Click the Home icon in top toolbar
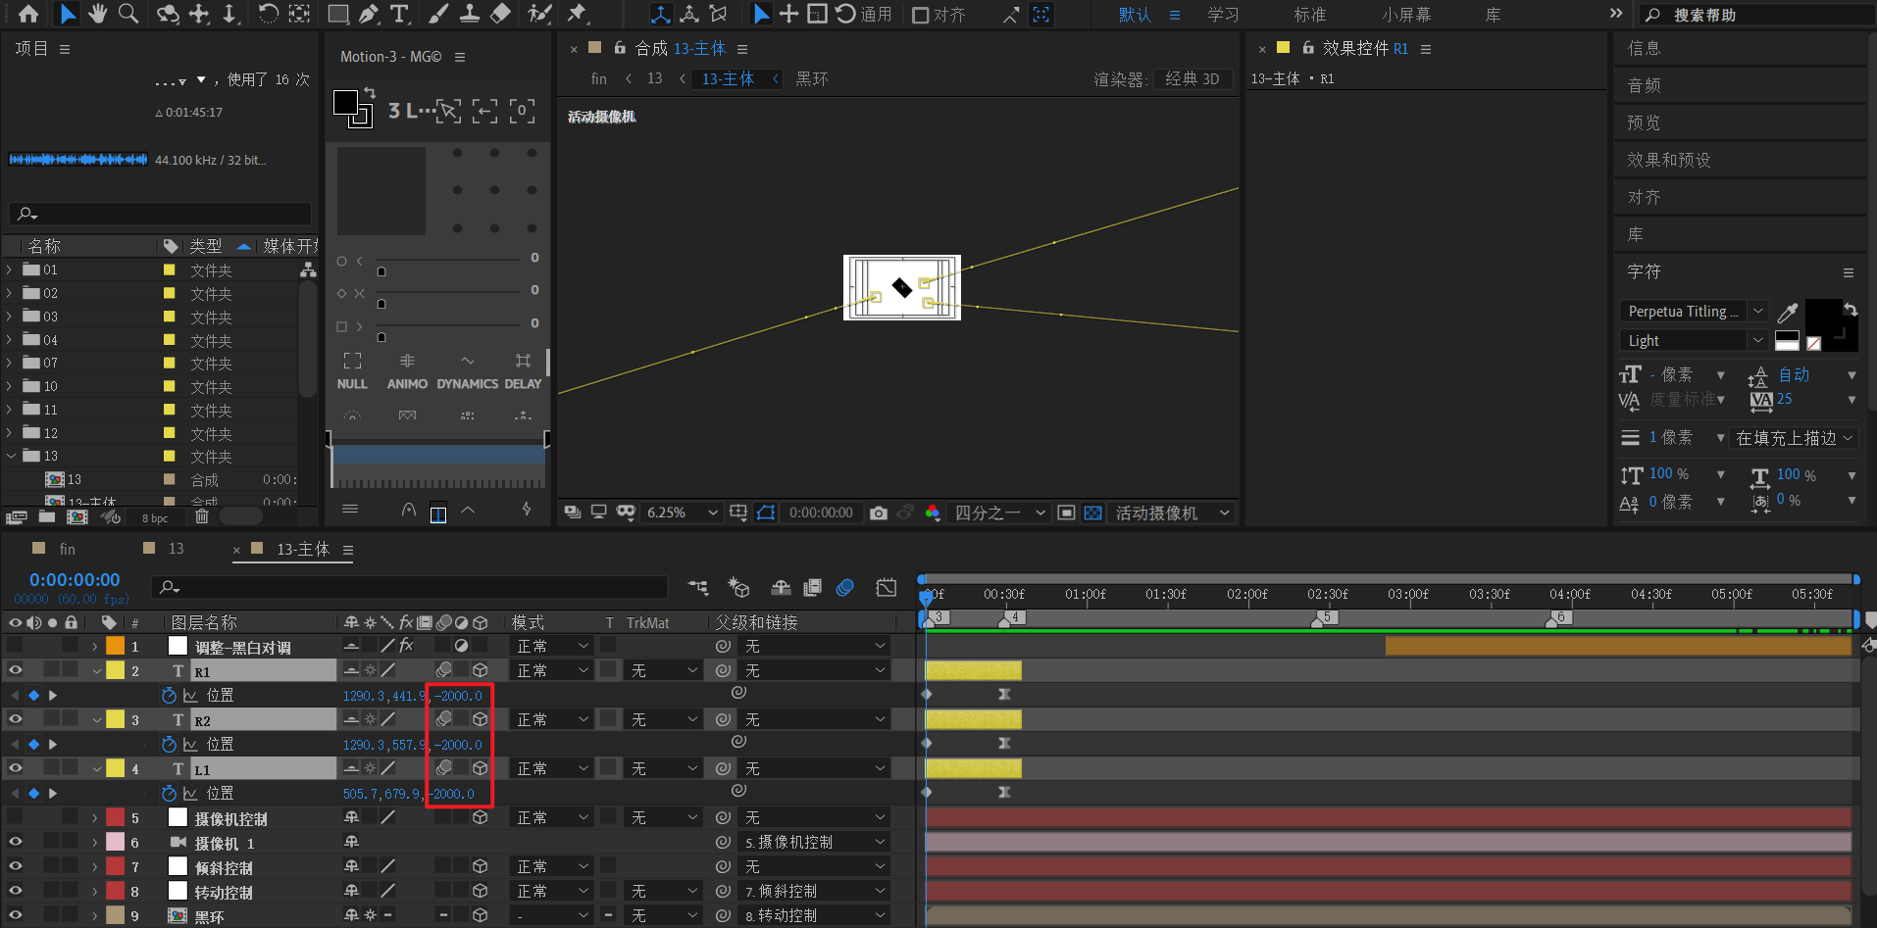 click(28, 14)
